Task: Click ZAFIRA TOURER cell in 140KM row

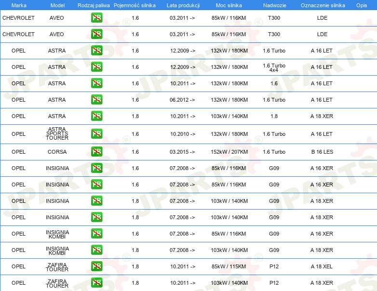Action: point(57,283)
